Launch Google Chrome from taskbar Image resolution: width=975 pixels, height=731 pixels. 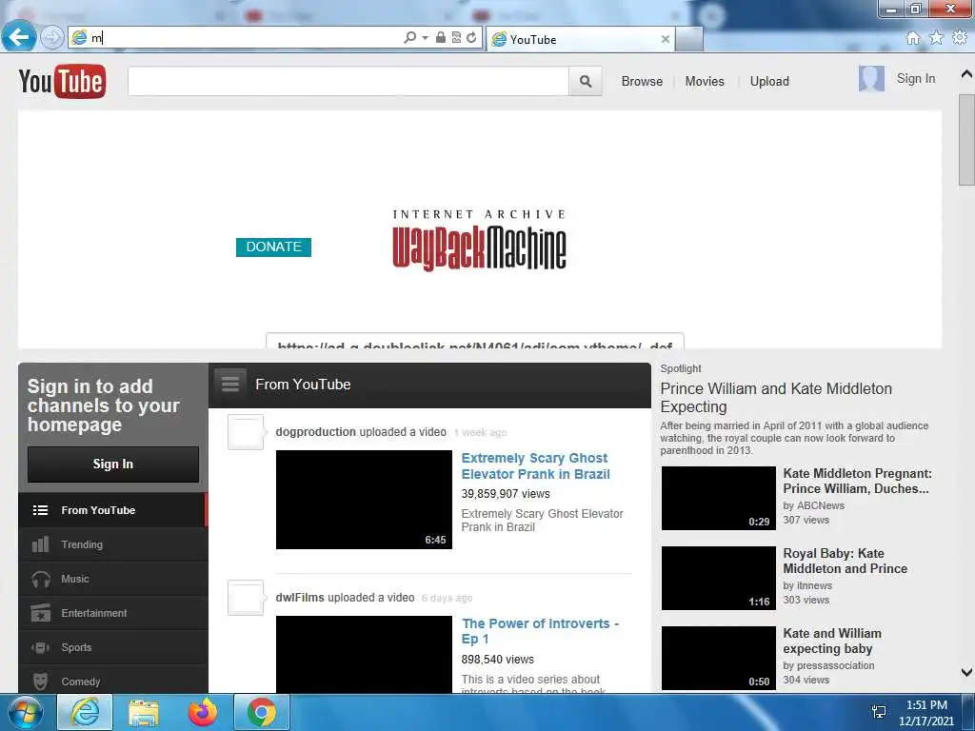(262, 712)
